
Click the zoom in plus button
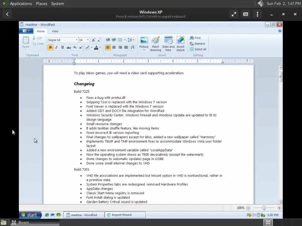(x=280, y=208)
